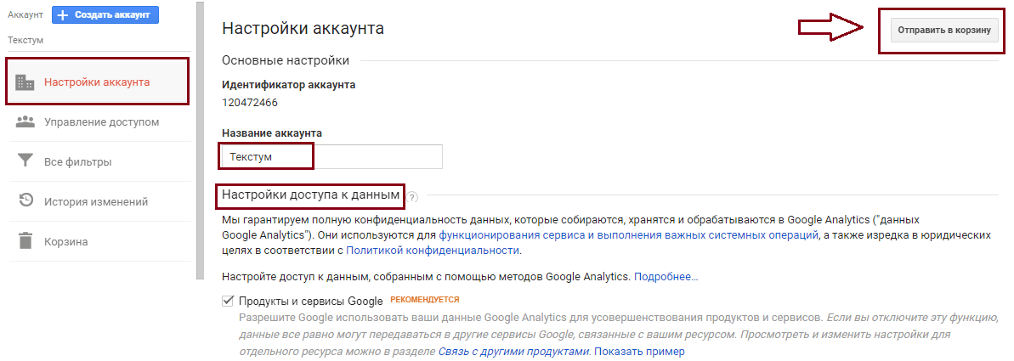The height and width of the screenshot is (361, 1014).
Task: Click the people icon for Управление доступом
Action: [25, 122]
